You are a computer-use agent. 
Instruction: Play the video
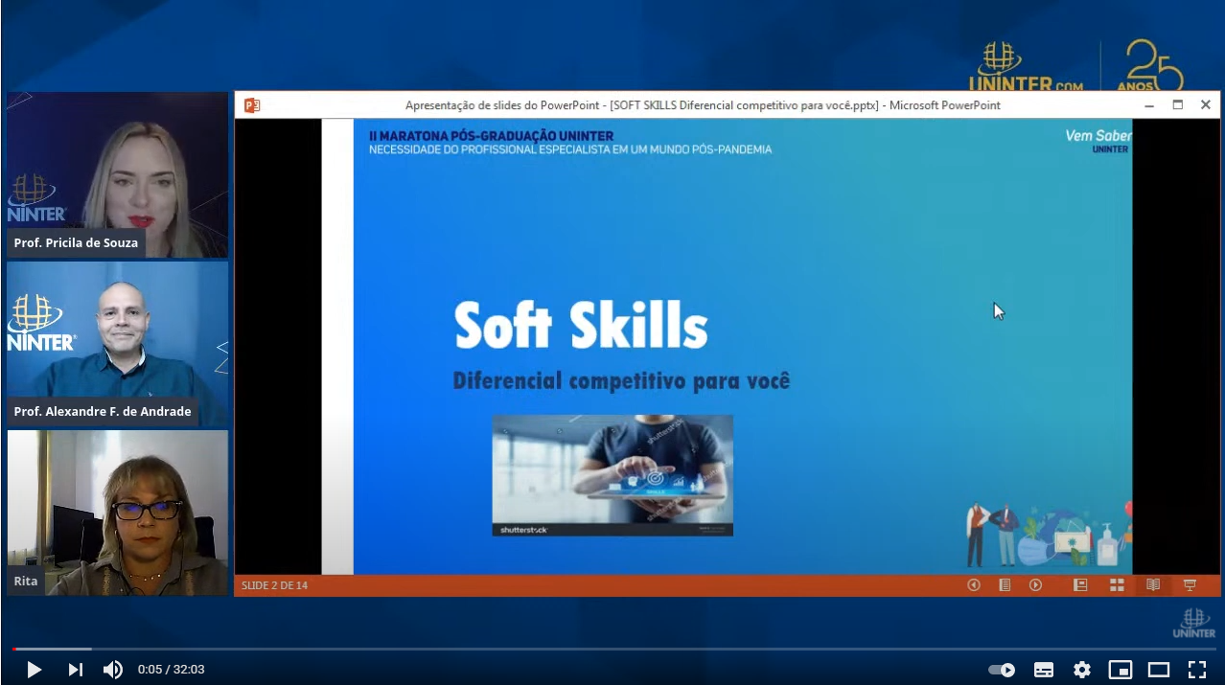[x=34, y=670]
